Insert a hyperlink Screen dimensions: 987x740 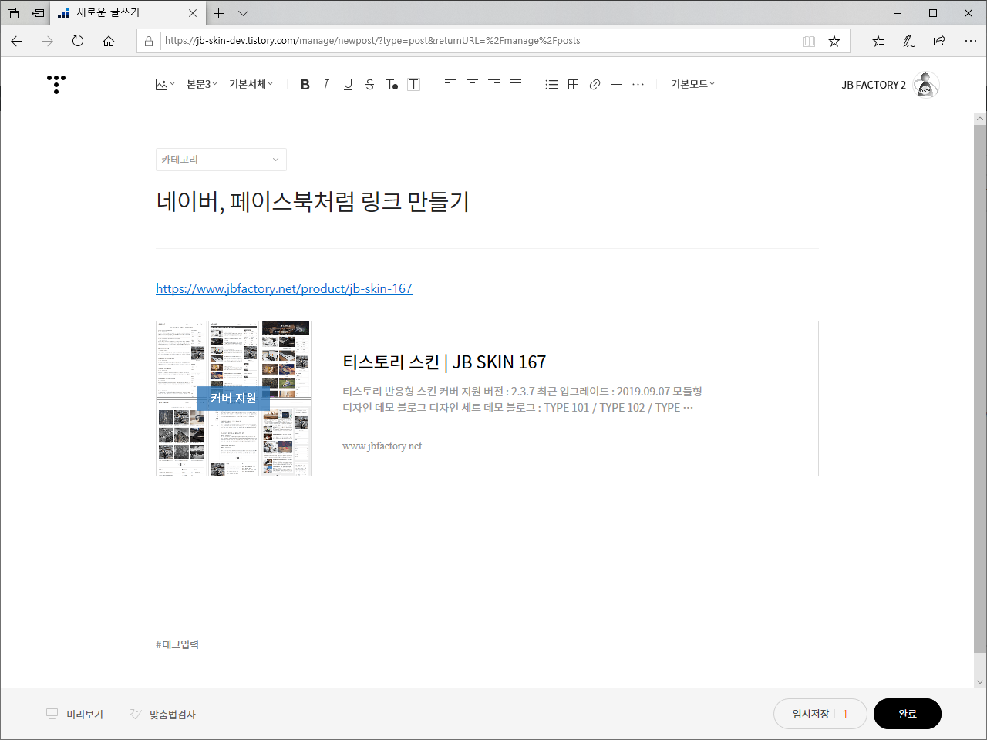[595, 84]
